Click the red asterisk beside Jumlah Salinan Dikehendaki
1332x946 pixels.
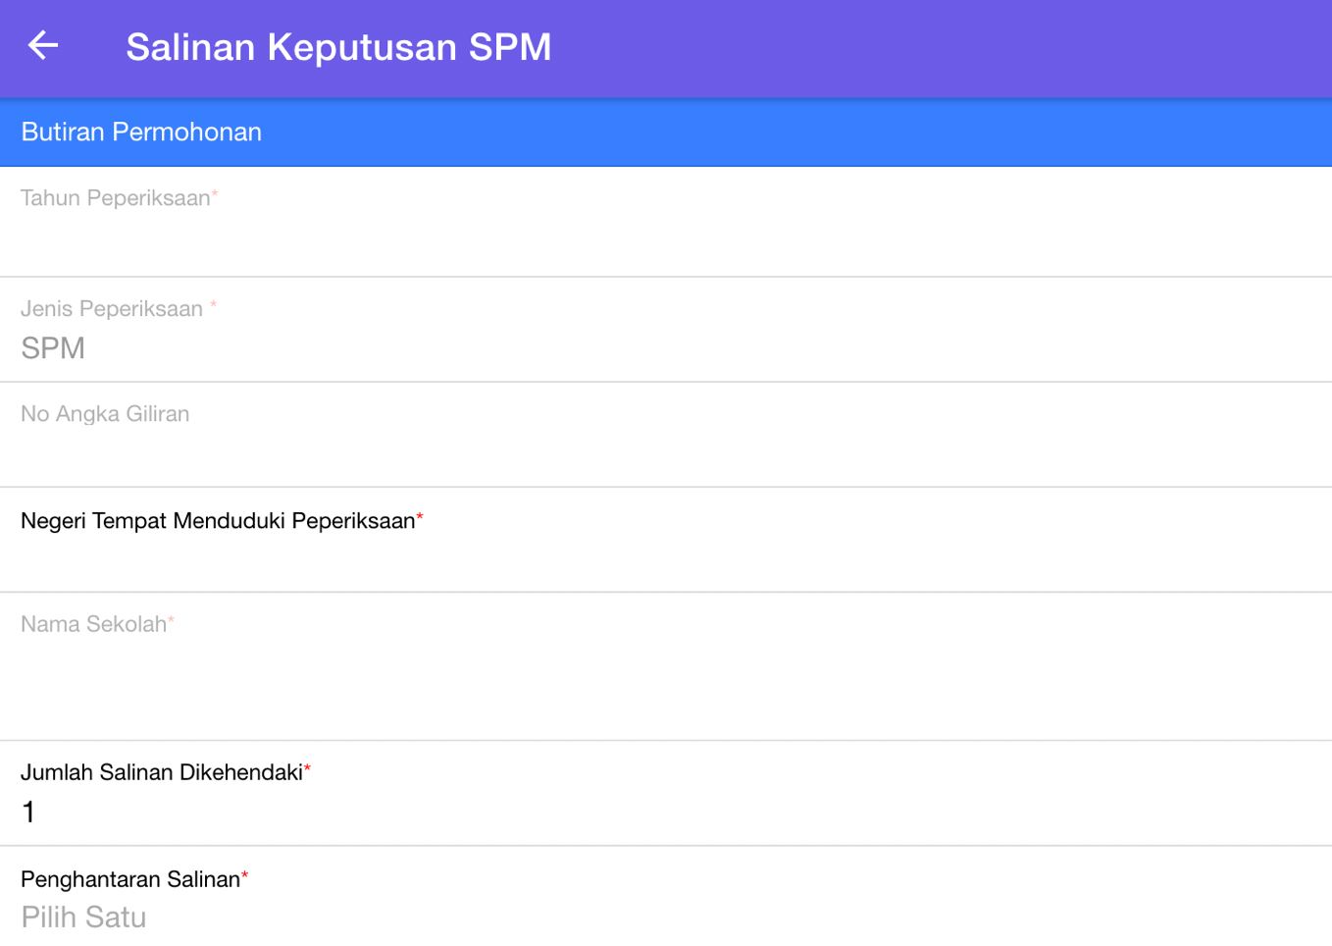[x=307, y=768]
